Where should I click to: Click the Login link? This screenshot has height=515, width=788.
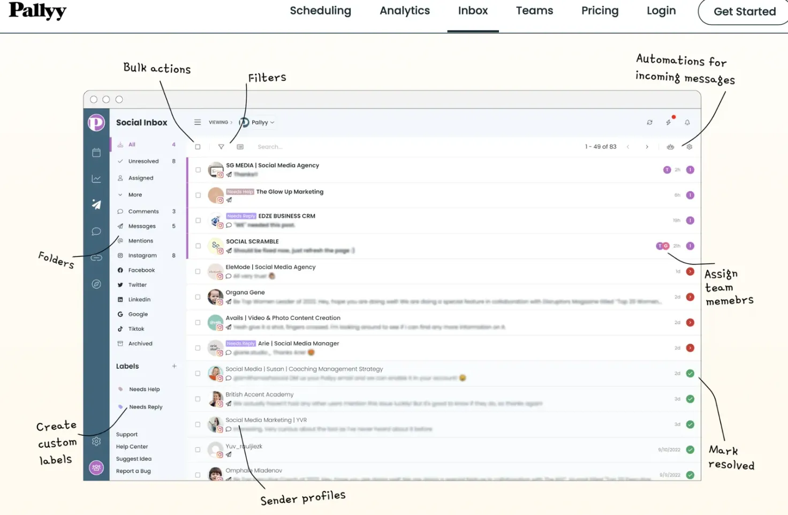pyautogui.click(x=661, y=11)
